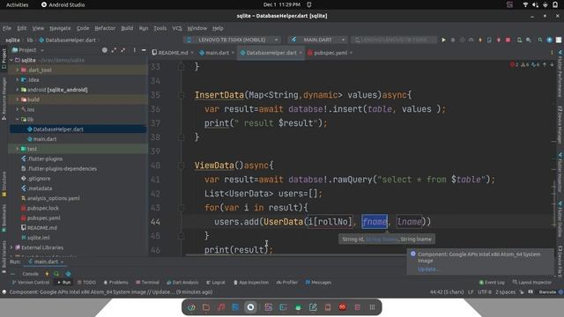Open App Inspection tool window

tap(250, 283)
